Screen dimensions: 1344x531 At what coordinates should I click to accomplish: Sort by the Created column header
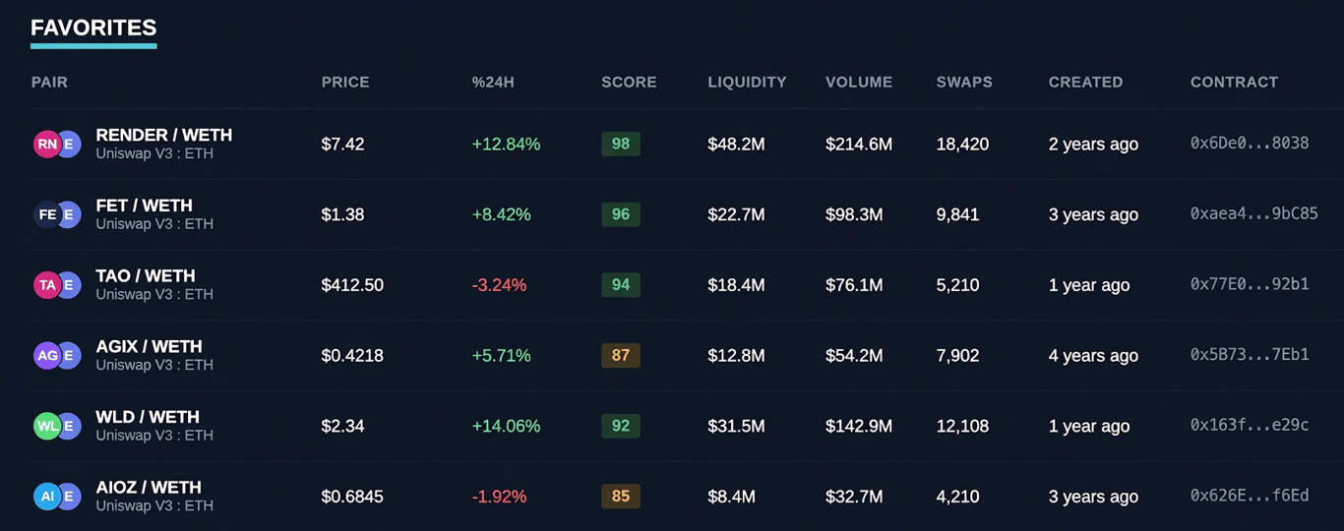(1085, 83)
